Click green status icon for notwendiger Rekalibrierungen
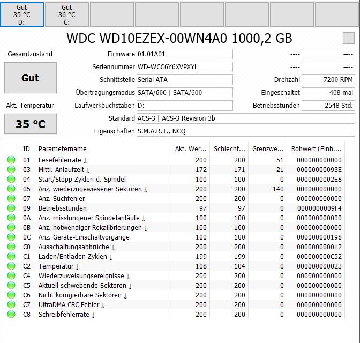The image size is (360, 343). pyautogui.click(x=11, y=227)
